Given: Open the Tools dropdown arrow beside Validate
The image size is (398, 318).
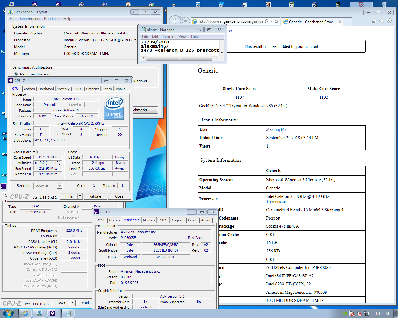Looking at the screenshot, I should coord(80,196).
